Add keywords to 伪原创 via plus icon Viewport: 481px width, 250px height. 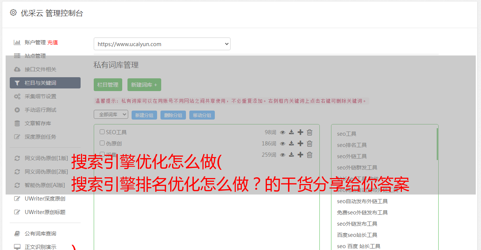(x=300, y=144)
